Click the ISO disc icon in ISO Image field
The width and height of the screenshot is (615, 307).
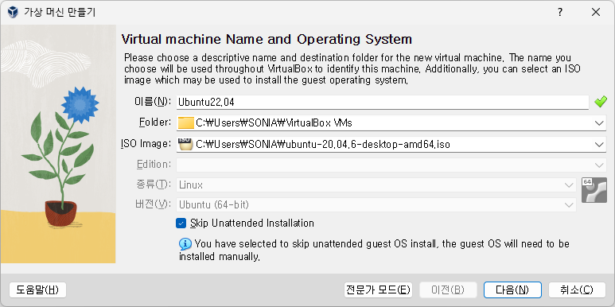tap(185, 144)
